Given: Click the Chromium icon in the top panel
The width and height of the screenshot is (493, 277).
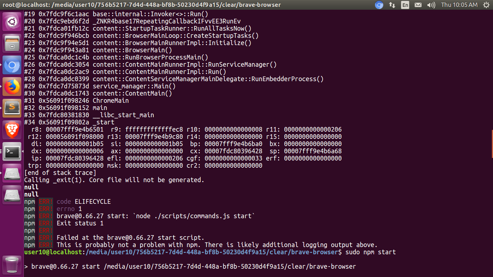Looking at the screenshot, I should [x=379, y=5].
